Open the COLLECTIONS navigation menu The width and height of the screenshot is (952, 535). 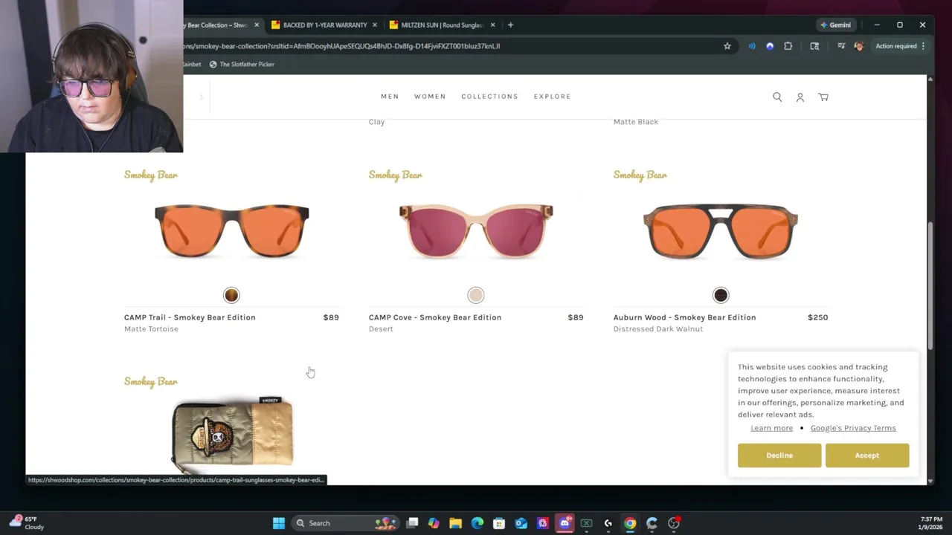(489, 97)
